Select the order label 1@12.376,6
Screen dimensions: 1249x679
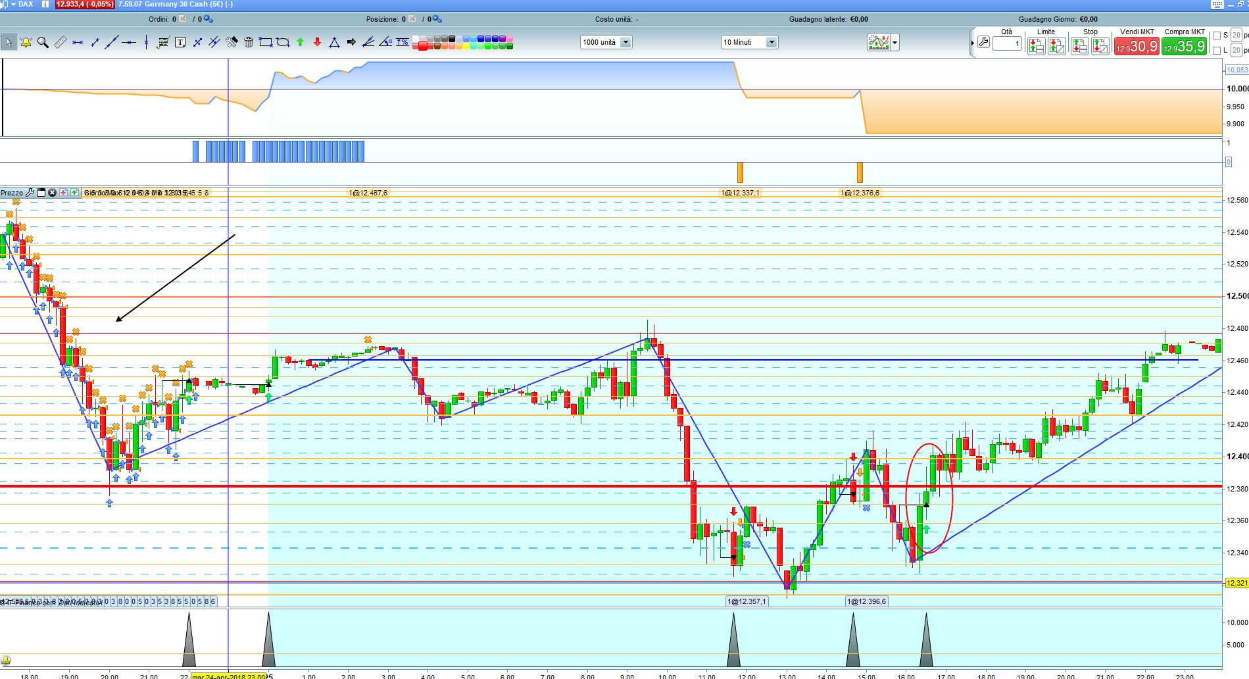point(860,193)
